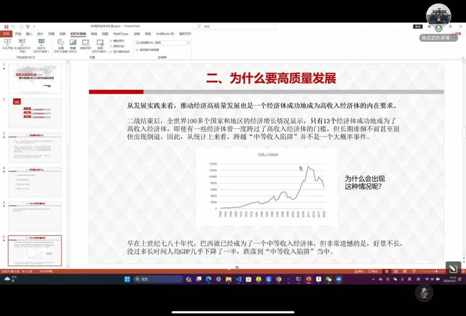Click the Undo arrow in the quick access toolbar
Screen dimensions: 466x316
13,27
